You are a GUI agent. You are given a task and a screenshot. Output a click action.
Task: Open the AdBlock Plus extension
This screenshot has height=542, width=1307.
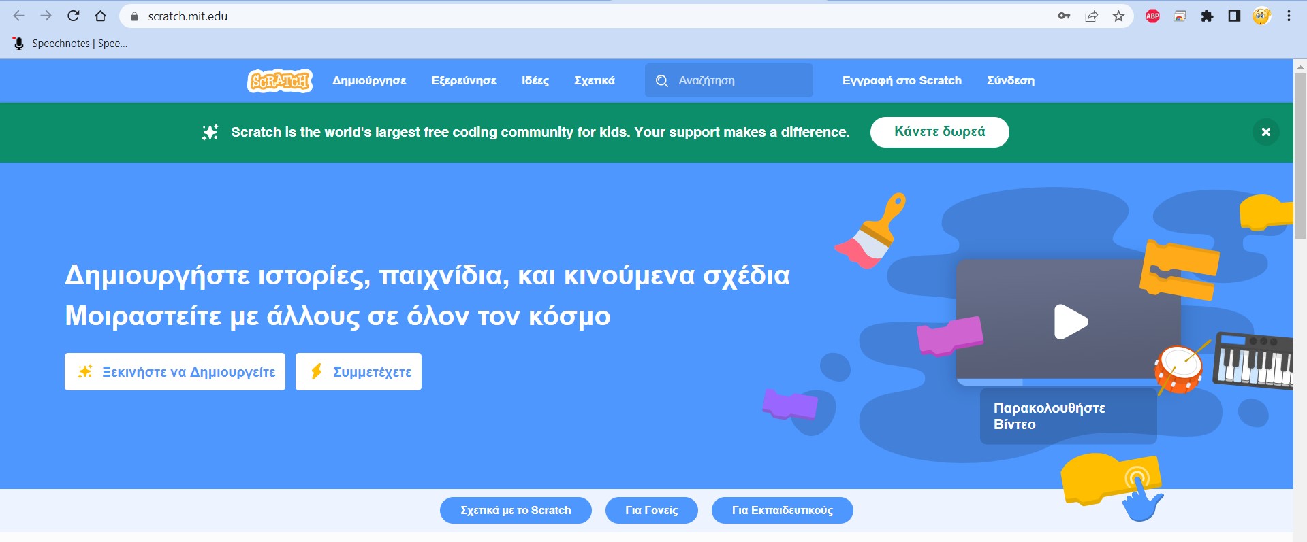click(1152, 16)
